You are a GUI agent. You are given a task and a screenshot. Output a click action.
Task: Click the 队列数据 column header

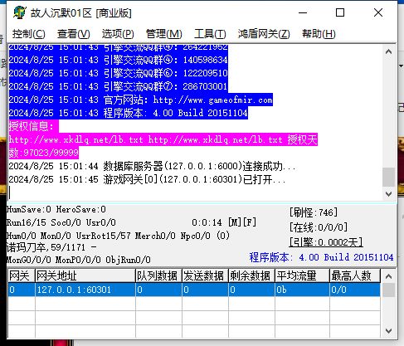pyautogui.click(x=158, y=275)
